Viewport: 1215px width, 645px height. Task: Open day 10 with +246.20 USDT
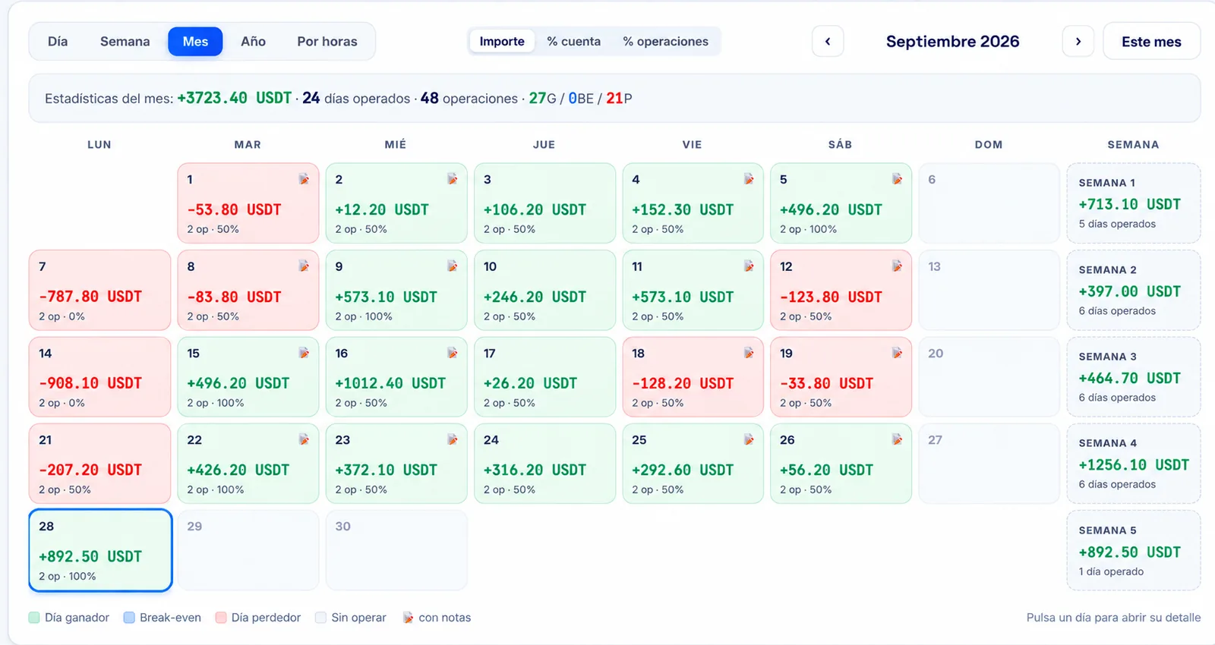(544, 290)
